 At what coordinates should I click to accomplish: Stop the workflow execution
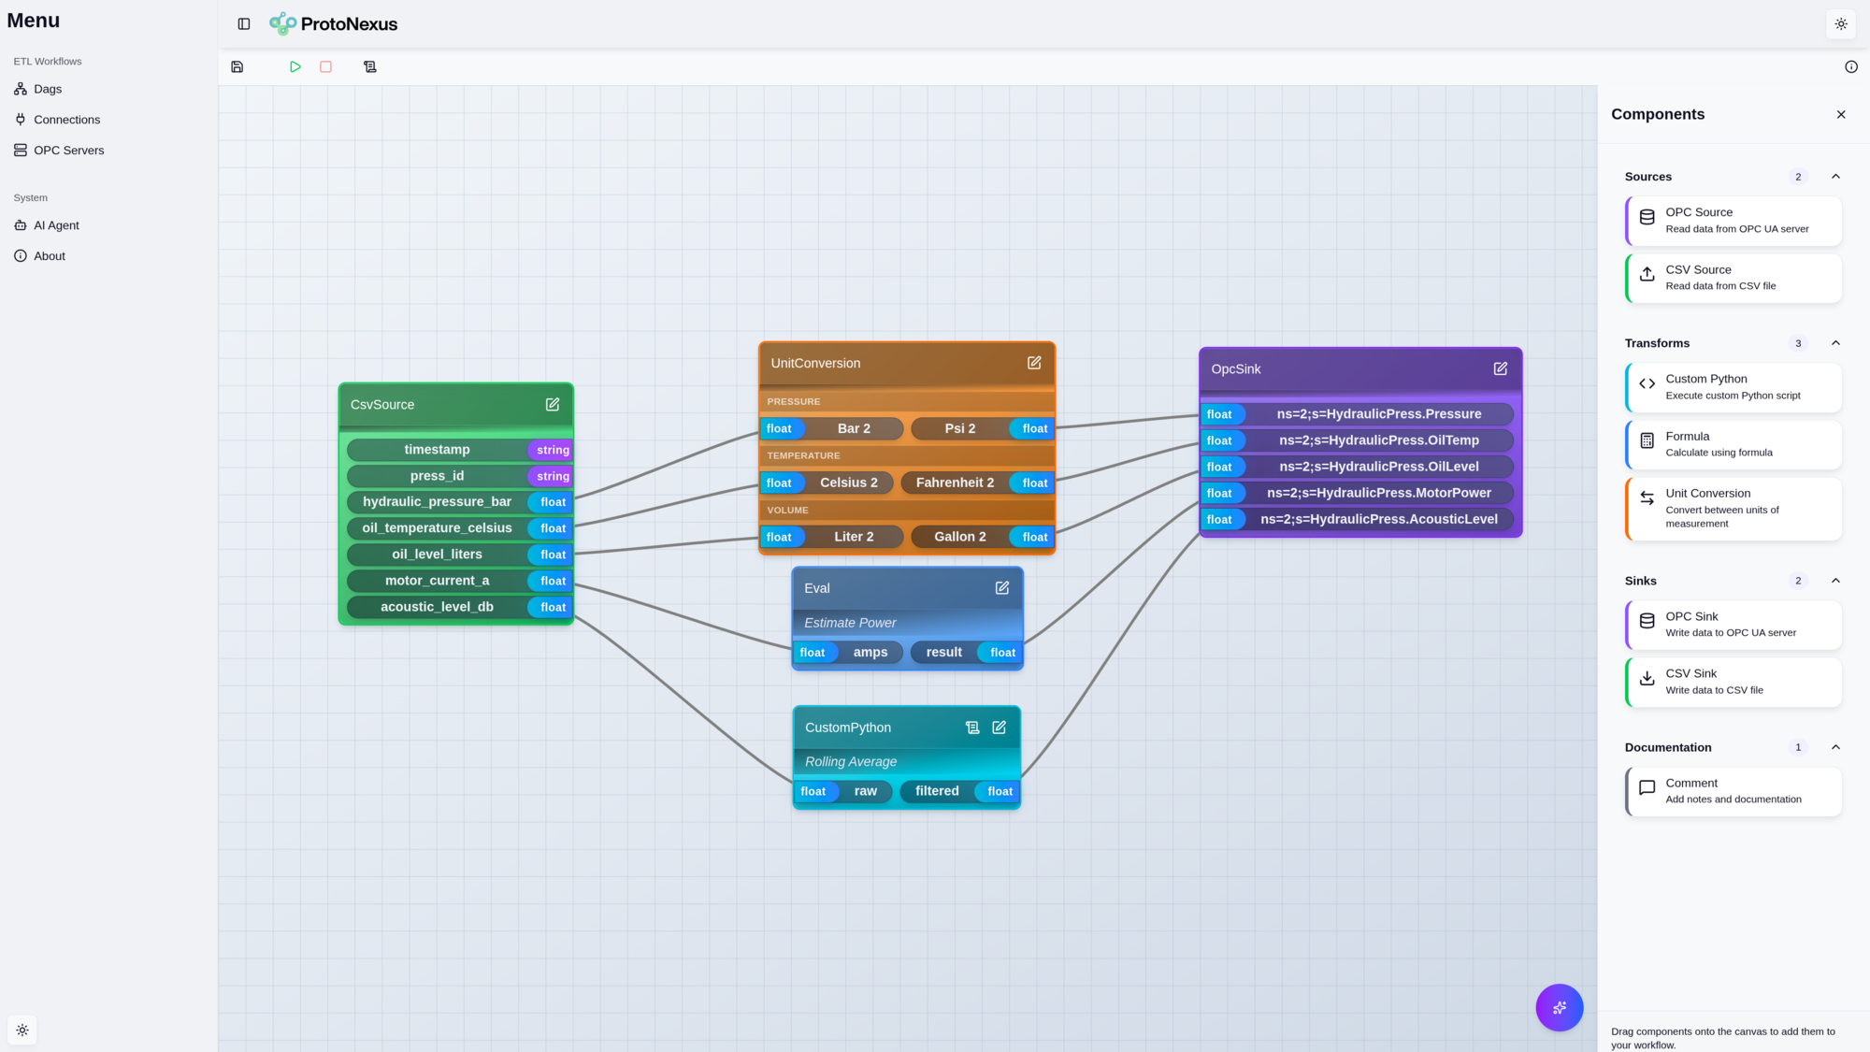tap(325, 66)
